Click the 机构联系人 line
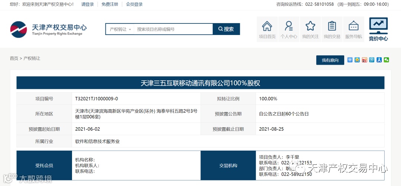This screenshot has width=401, height=186. click(87, 166)
